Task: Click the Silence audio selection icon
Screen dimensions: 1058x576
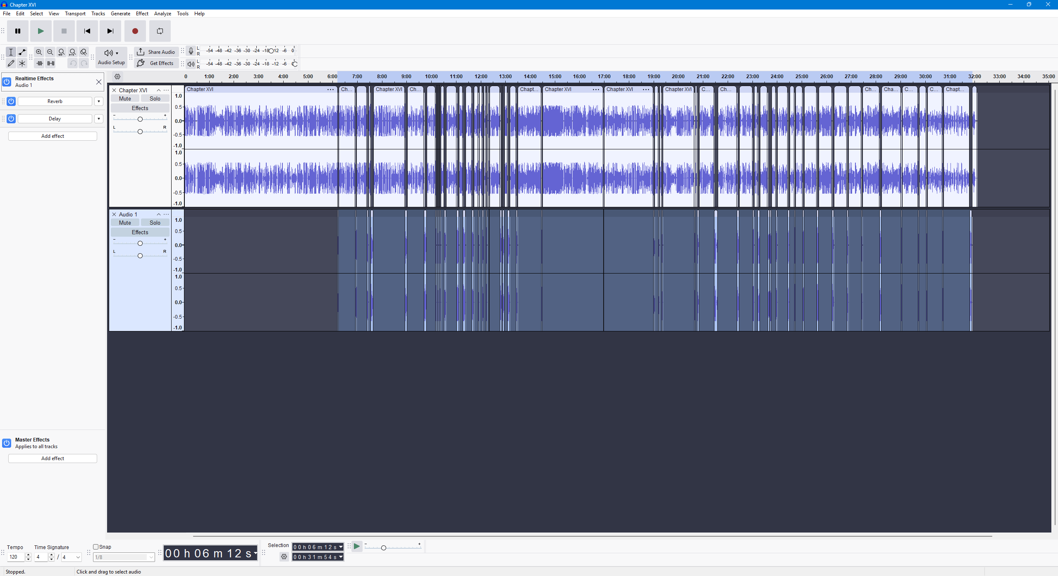Action: click(51, 63)
